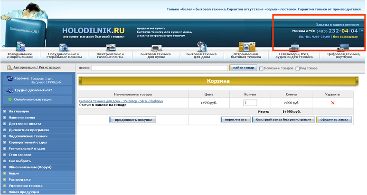This screenshot has height=195, width=367.
Task: Click the green online consultation icon
Action: pos(10,99)
